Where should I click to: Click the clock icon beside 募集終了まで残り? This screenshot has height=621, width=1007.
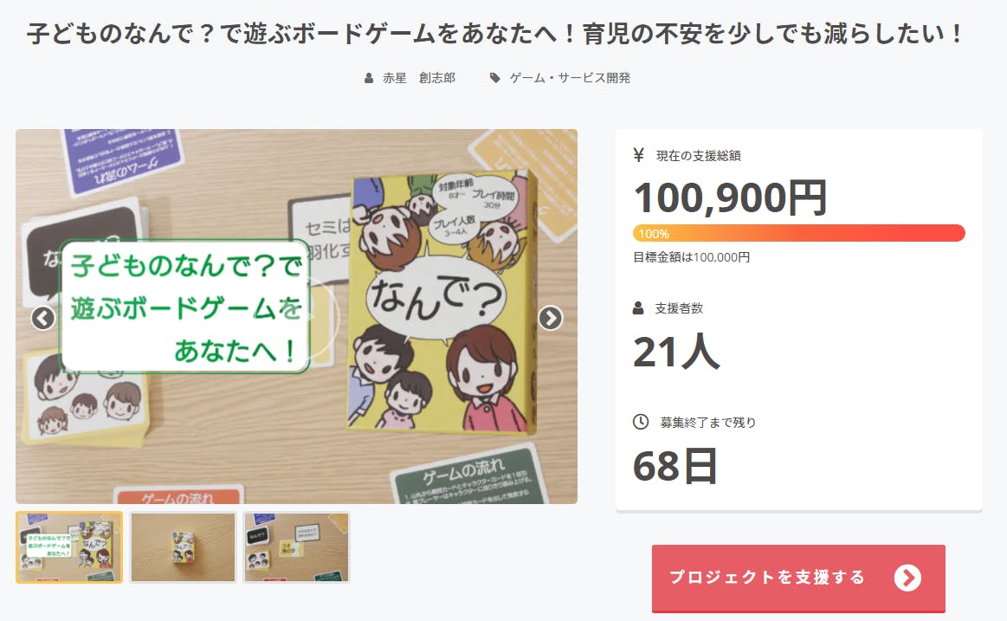tap(640, 422)
